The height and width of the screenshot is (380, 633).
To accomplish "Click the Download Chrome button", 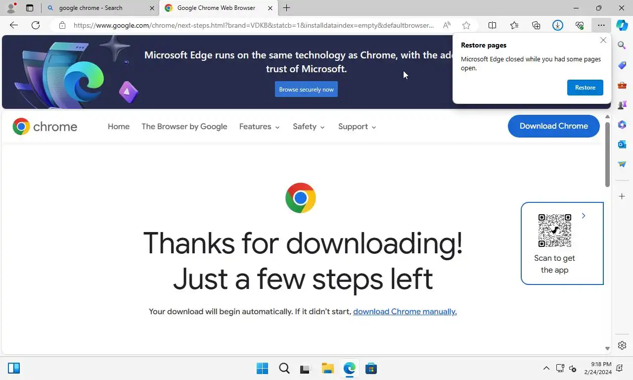I will [x=553, y=126].
